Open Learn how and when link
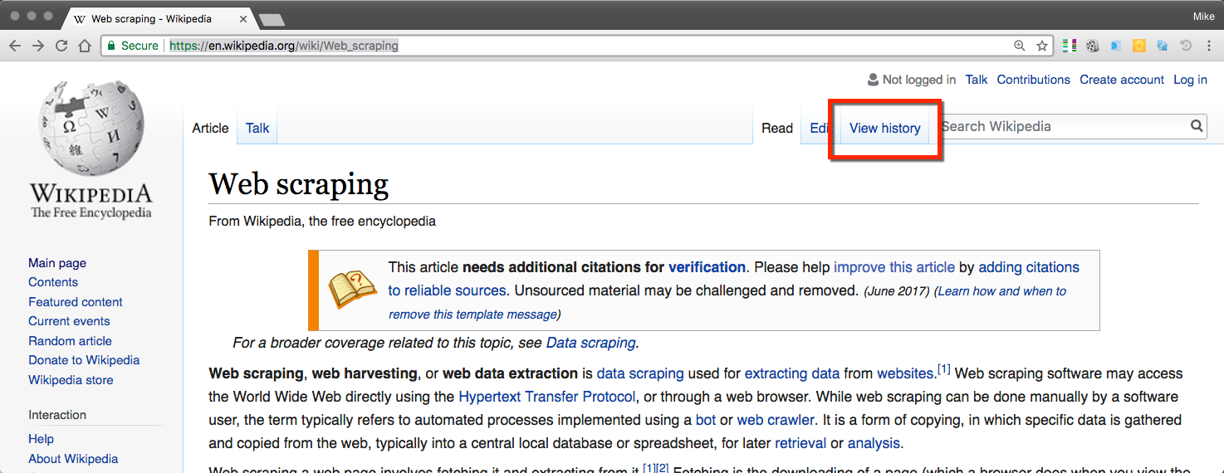 (1001, 291)
